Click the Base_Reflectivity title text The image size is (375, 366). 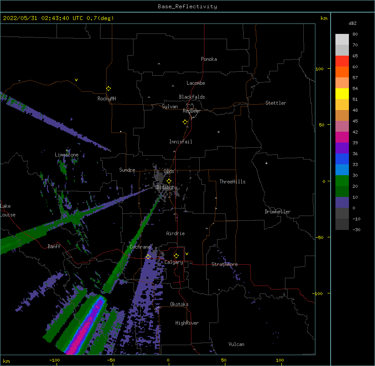click(x=187, y=7)
